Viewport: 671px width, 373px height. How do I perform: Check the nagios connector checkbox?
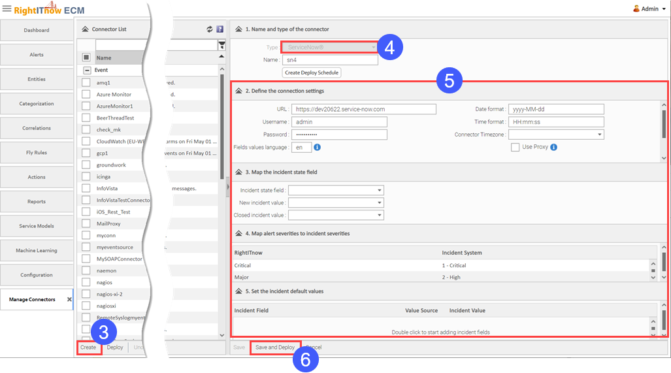(86, 282)
